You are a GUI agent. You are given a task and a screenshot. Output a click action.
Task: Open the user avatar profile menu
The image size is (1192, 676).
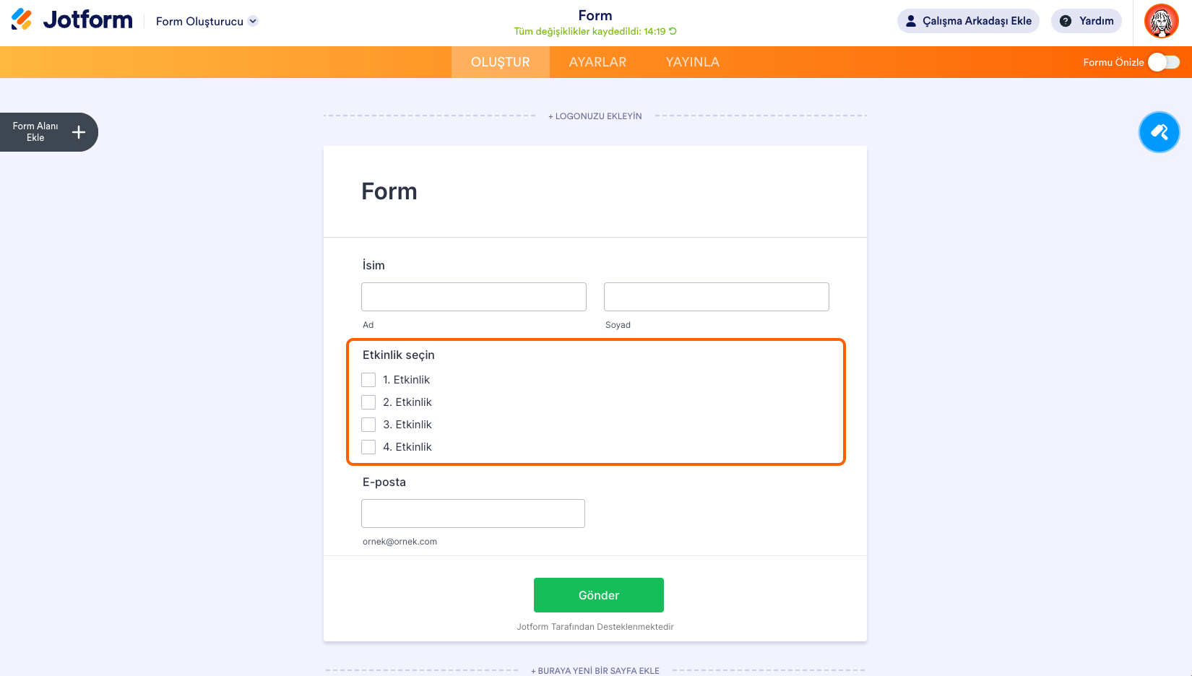[x=1161, y=21]
